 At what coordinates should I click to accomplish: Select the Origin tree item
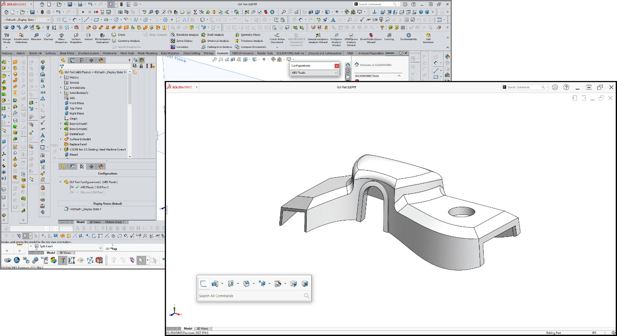[73, 118]
